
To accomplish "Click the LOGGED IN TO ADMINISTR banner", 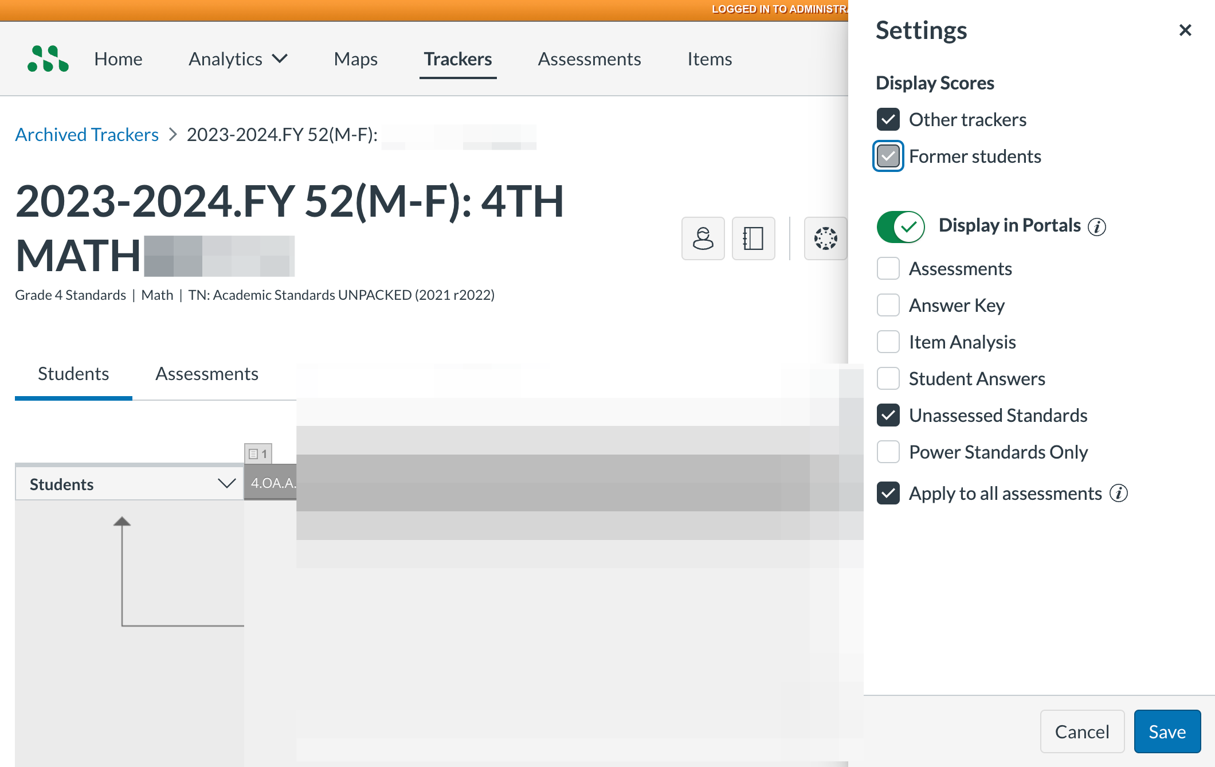I will pyautogui.click(x=779, y=9).
